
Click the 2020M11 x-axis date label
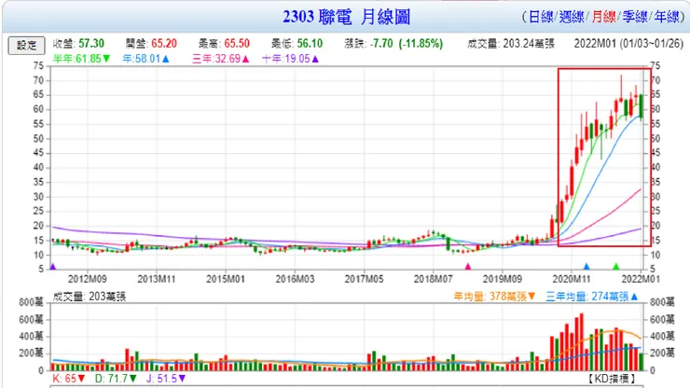572,279
